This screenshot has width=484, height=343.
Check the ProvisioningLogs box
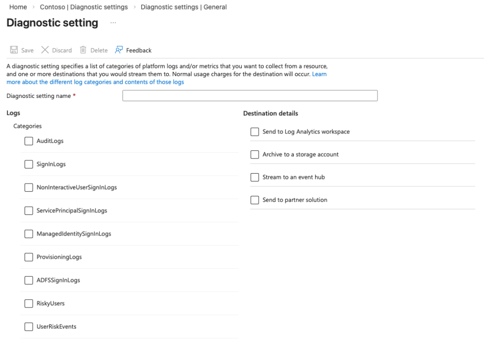[29, 257]
